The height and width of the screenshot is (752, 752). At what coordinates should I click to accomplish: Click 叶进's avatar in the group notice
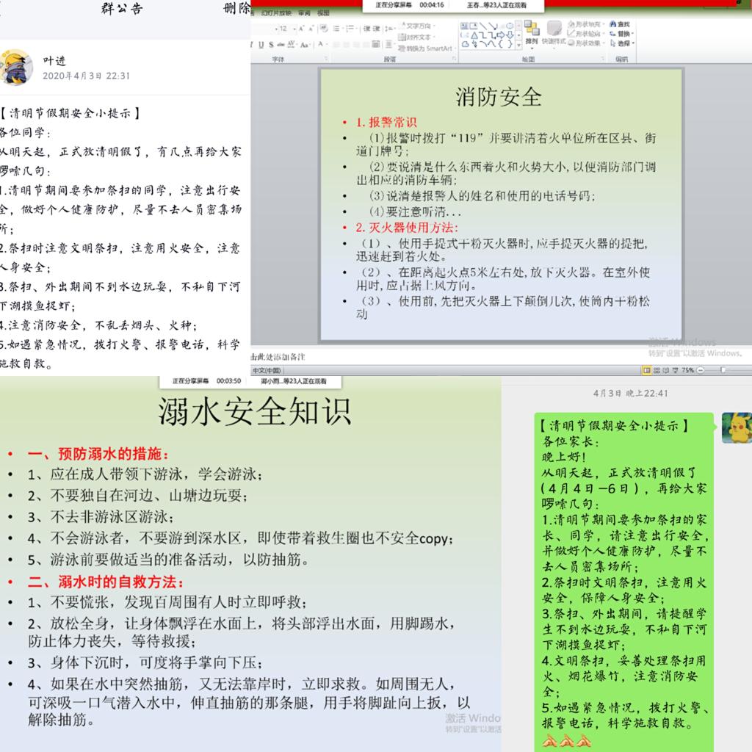[17, 68]
